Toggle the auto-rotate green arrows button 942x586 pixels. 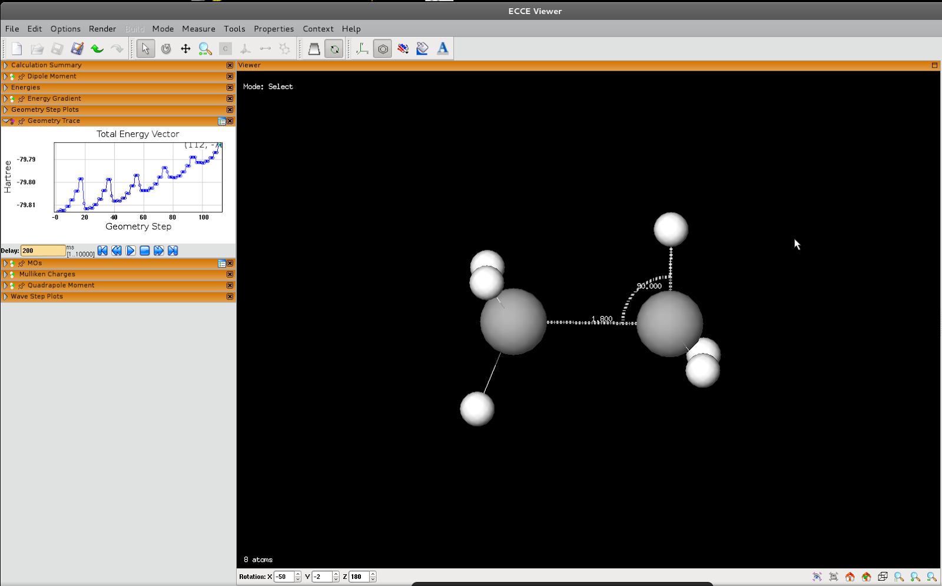[334, 49]
